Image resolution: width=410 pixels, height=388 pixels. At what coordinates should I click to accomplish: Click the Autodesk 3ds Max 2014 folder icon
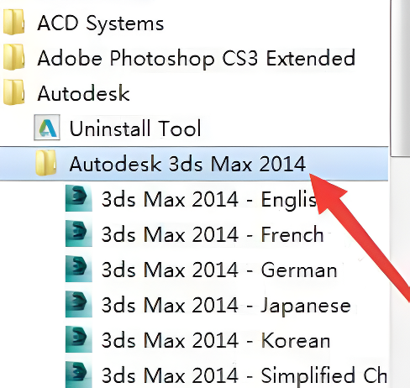point(46,163)
